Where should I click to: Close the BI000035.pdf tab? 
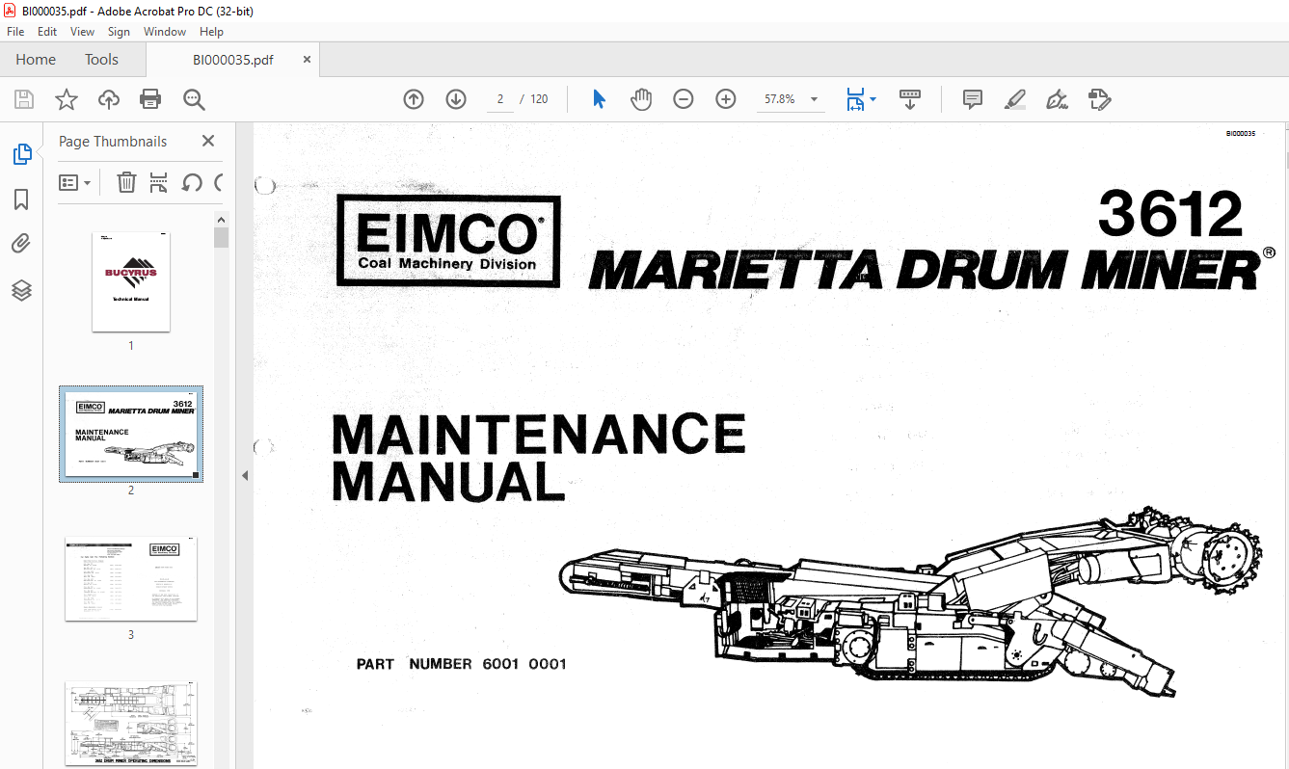pos(307,60)
